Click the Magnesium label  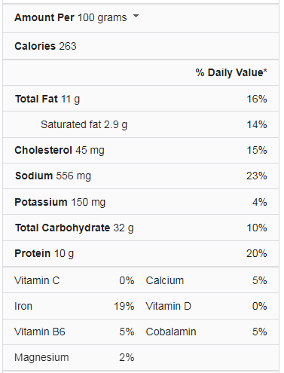click(x=41, y=357)
